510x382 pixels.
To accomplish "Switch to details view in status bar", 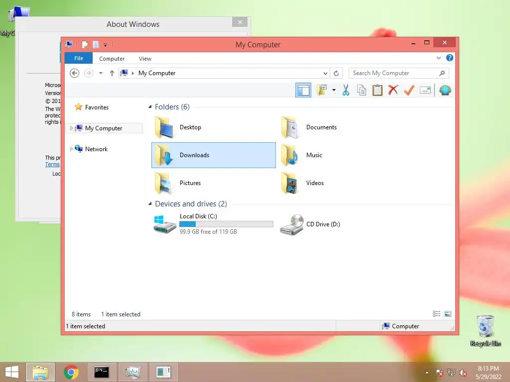I will point(436,314).
